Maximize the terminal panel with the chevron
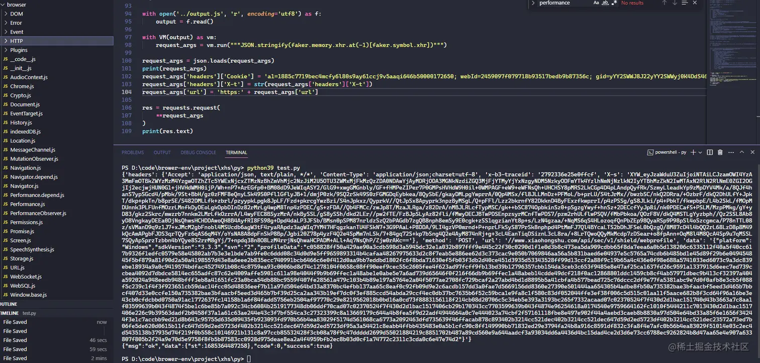760x363 pixels. 741,152
